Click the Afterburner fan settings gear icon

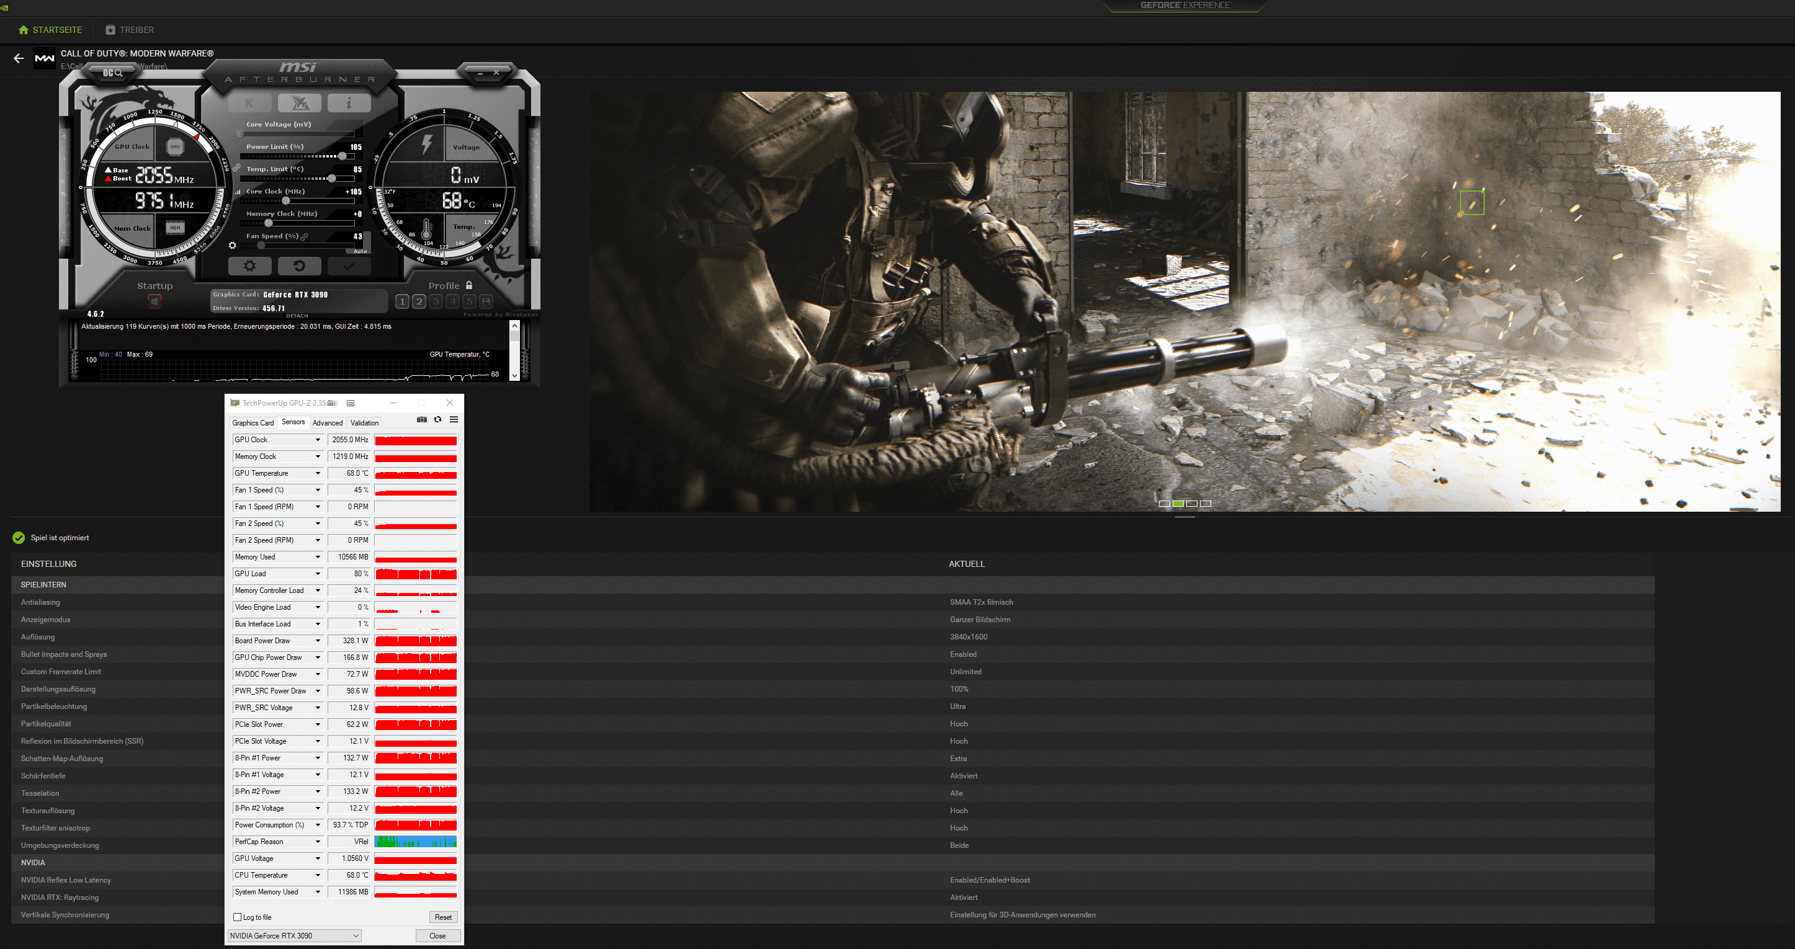(x=232, y=245)
